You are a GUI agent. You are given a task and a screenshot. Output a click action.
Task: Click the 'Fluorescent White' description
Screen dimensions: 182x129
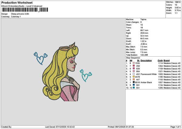coord(149,74)
